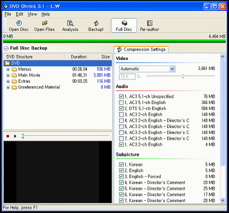Click the DVD Shrink title bar icon
Image resolution: width=229 pixels, height=213 pixels.
(x=6, y=6)
